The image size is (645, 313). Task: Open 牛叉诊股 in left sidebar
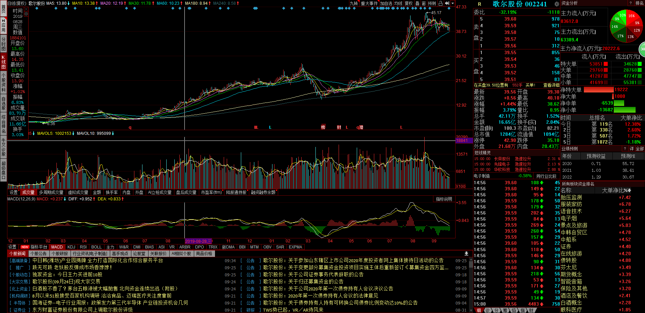tap(3, 147)
